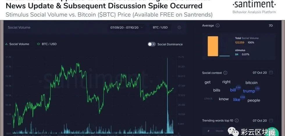Open the Social context calendar picker
285x136 pixels.
pyautogui.click(x=271, y=73)
